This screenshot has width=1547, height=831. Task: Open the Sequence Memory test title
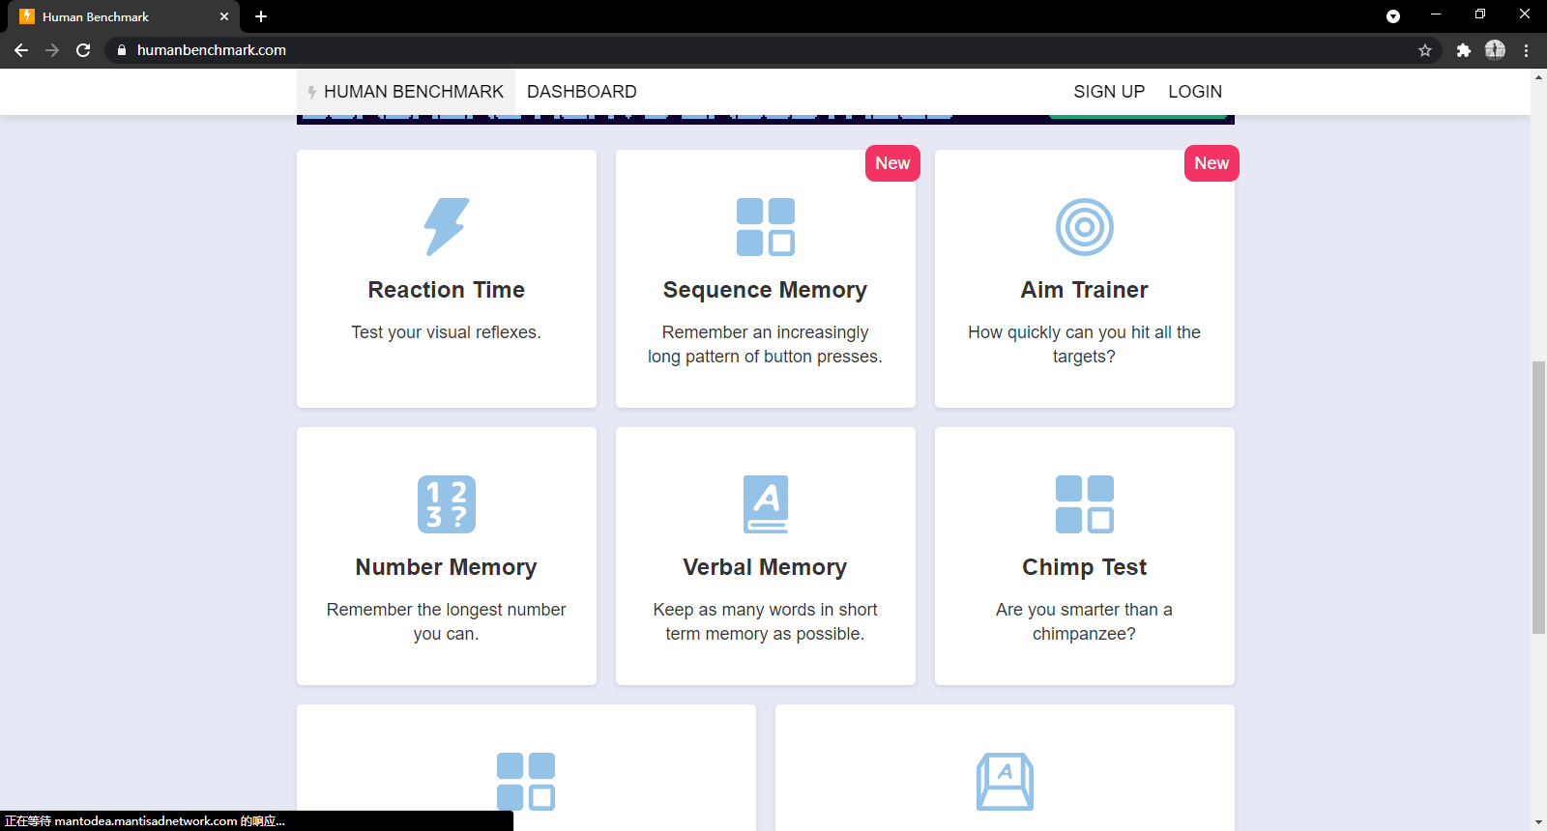pyautogui.click(x=766, y=290)
